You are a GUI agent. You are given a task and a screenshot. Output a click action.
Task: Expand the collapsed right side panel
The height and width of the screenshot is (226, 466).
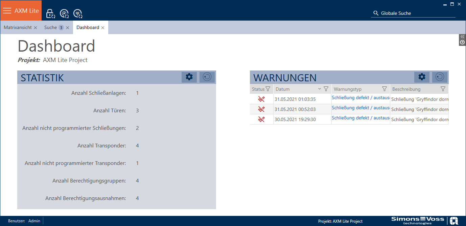click(x=462, y=37)
